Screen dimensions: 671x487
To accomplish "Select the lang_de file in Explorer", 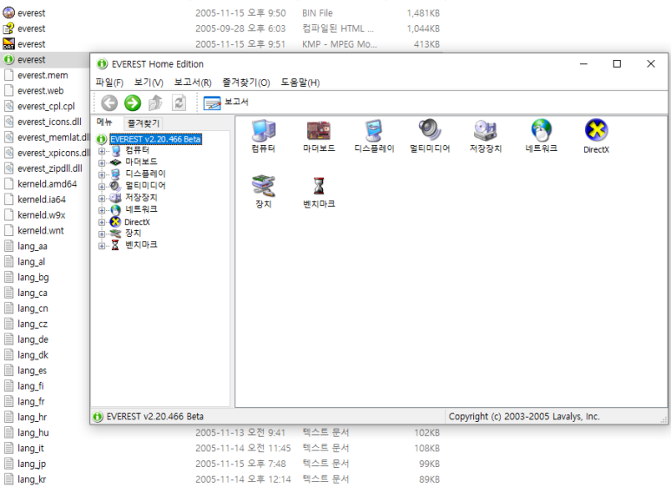I will coord(32,339).
